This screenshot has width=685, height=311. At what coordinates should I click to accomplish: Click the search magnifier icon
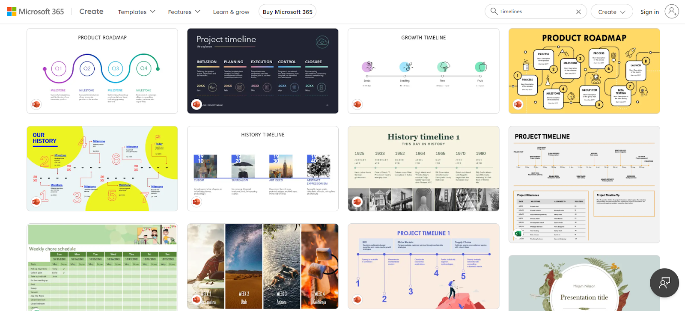point(494,11)
